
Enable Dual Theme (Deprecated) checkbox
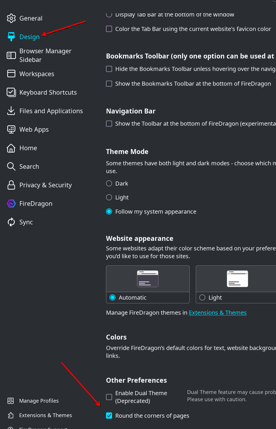point(109,397)
